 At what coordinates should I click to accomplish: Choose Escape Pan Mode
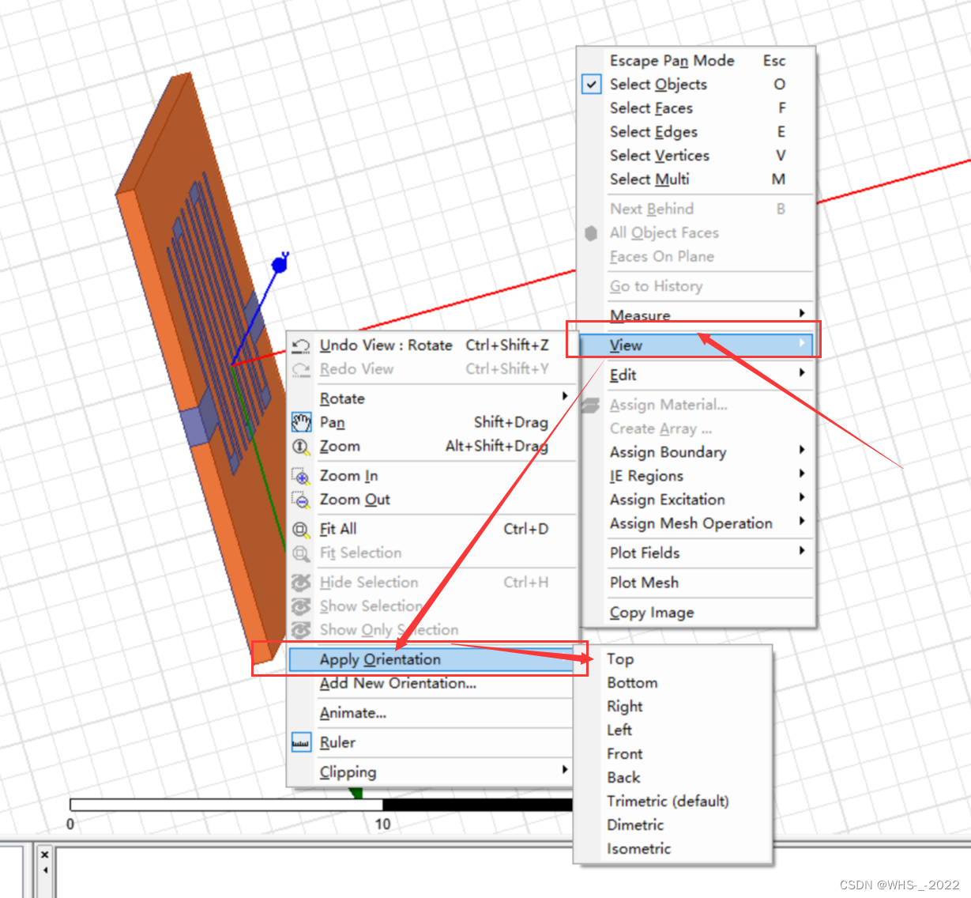[697, 61]
